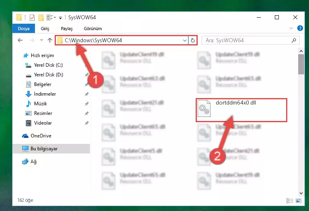This screenshot has height=211, width=309.
Task: Click the network icon beside Ağ
Action: coord(25,162)
